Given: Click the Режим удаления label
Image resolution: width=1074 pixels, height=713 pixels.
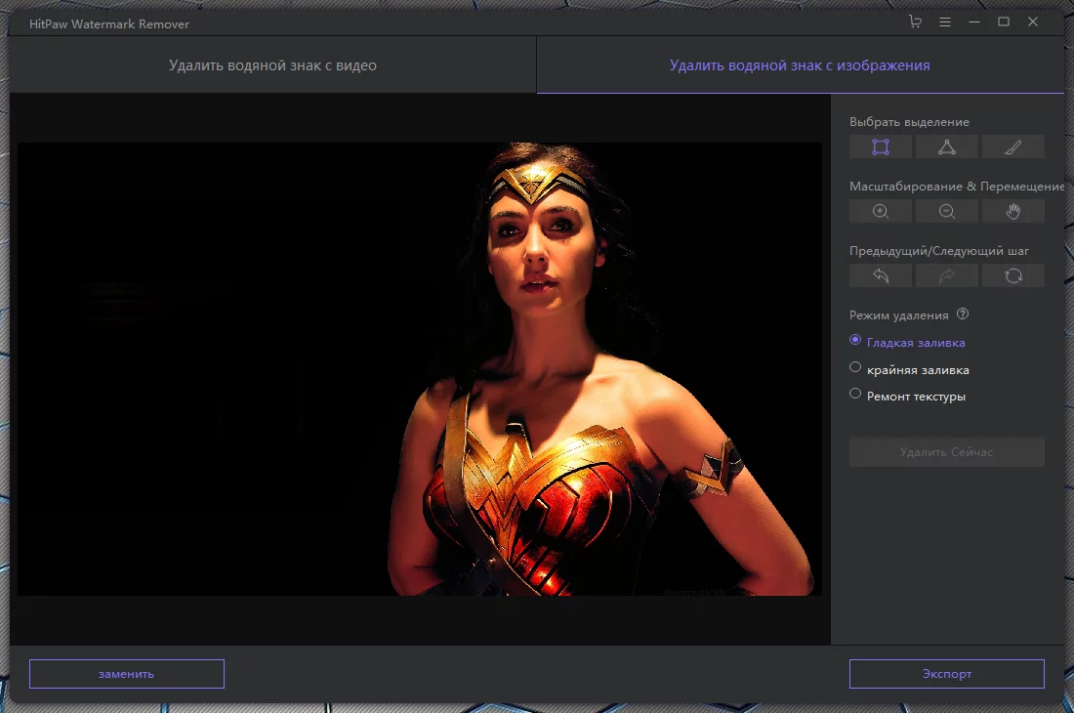Looking at the screenshot, I should click(x=898, y=315).
